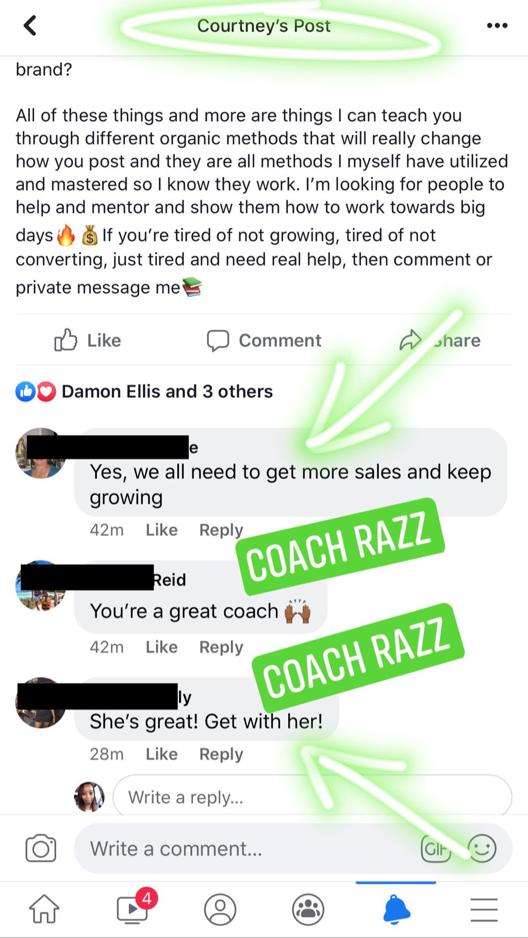Open the Profile tab icon
Image resolution: width=528 pixels, height=938 pixels.
220,909
